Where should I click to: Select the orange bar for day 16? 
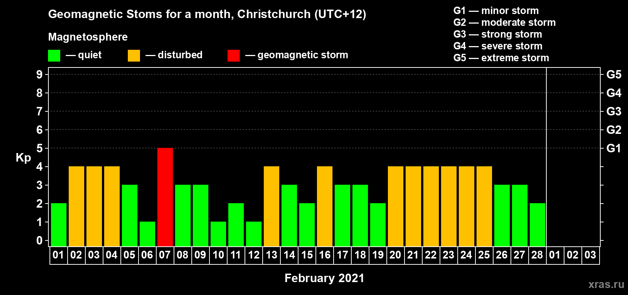(x=325, y=206)
